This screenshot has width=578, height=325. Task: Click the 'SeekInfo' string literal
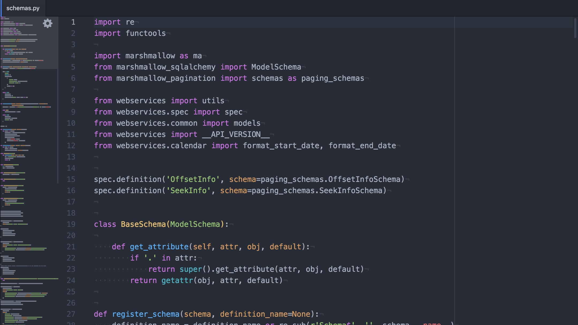pyautogui.click(x=188, y=190)
